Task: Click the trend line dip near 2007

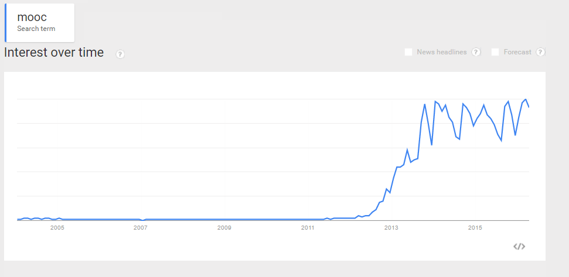Action: 143,220
